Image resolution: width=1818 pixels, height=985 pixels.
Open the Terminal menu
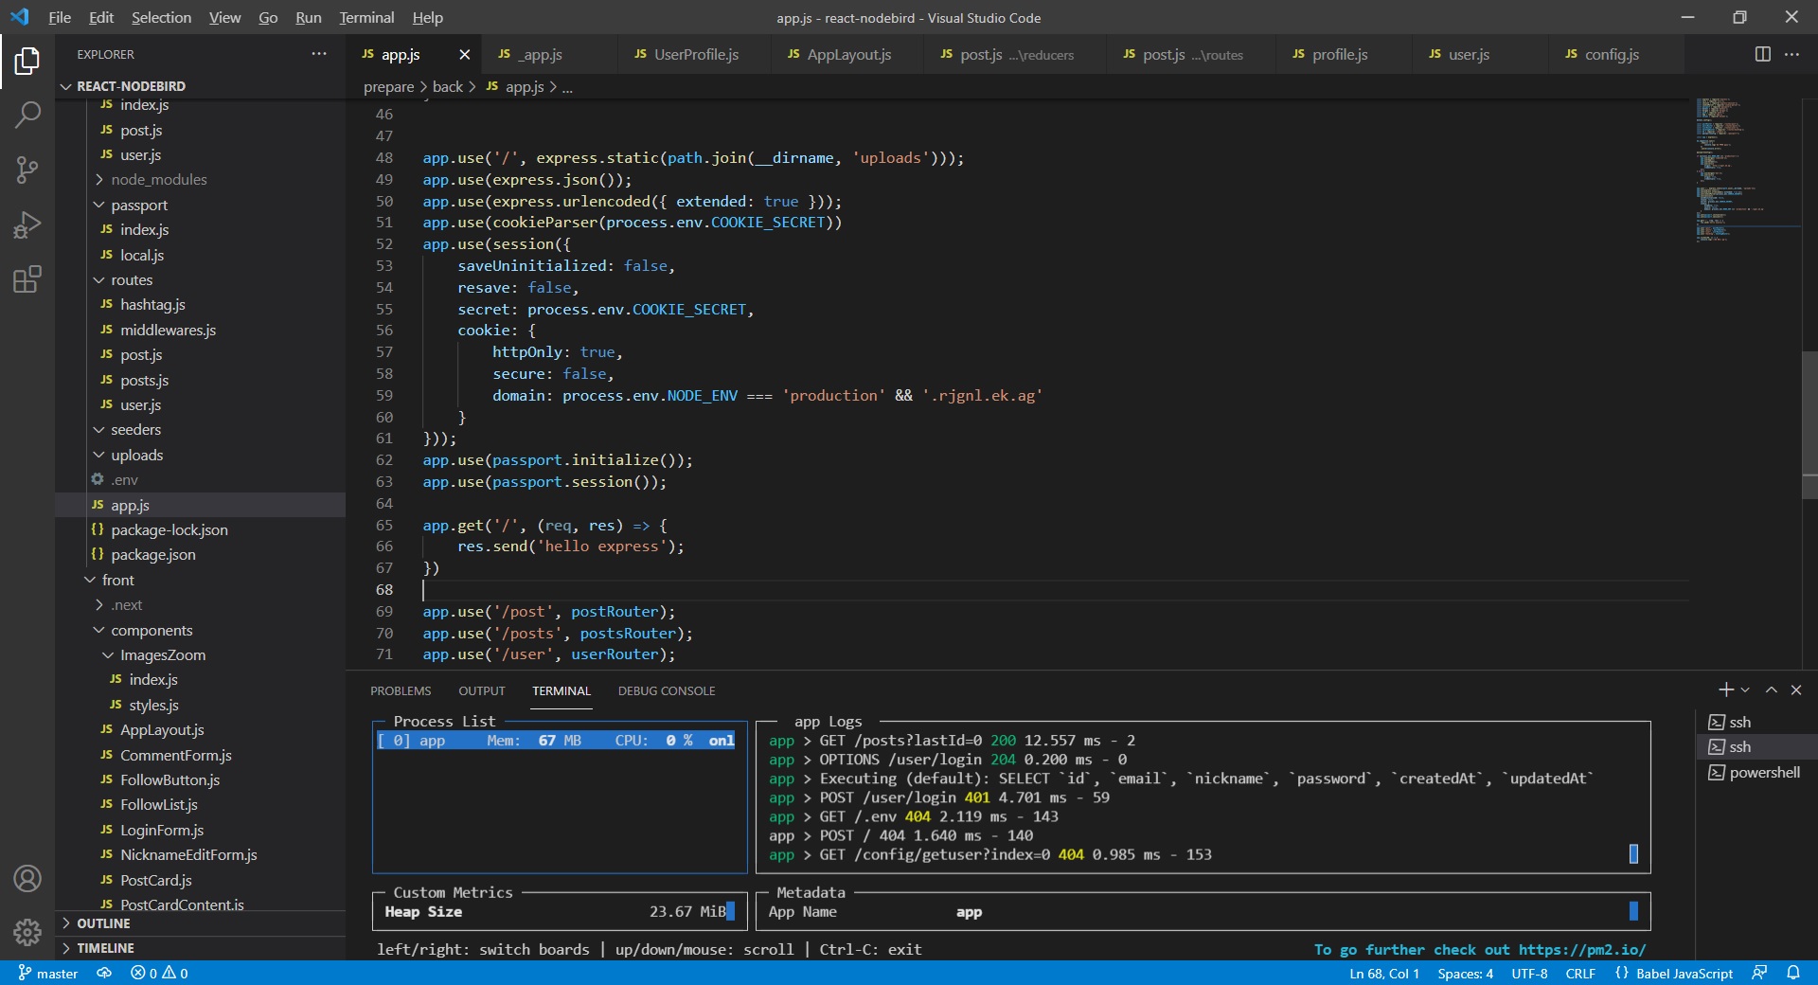point(366,17)
